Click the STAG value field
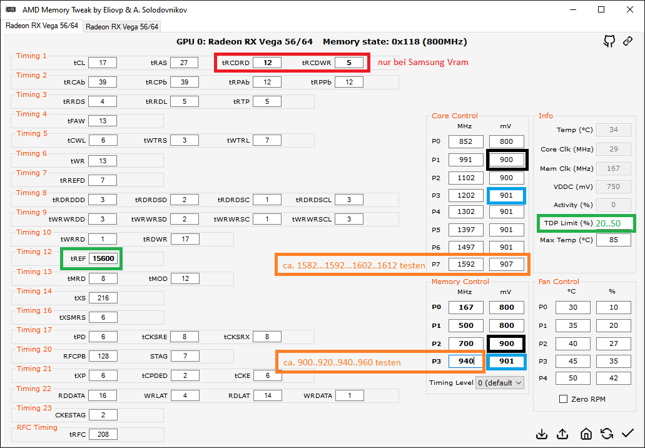This screenshot has height=448, width=645. [x=185, y=356]
